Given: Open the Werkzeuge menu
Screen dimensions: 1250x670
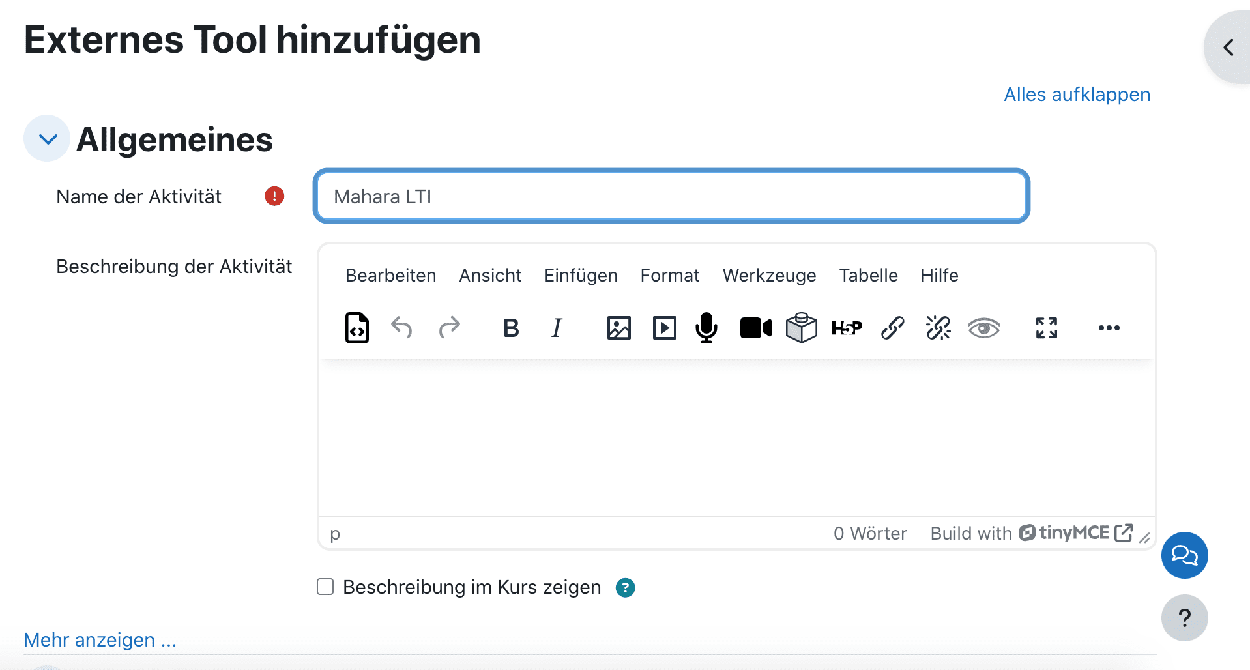Looking at the screenshot, I should [769, 276].
